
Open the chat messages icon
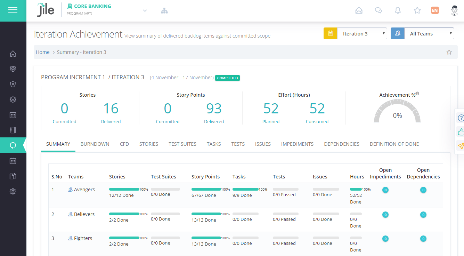coord(378,10)
